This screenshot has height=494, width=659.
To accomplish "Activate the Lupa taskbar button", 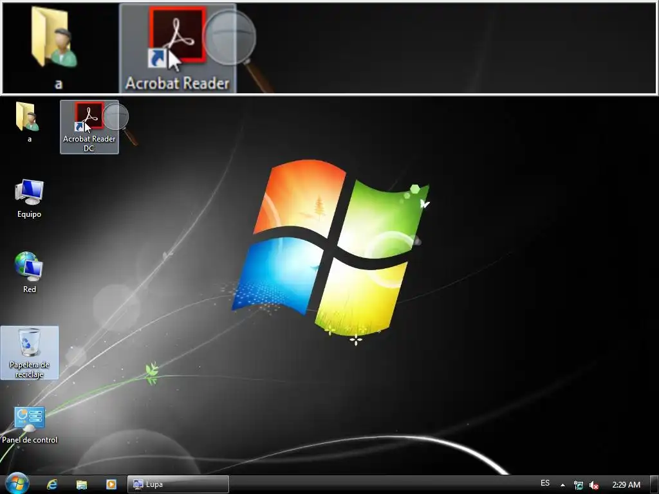I will tap(178, 484).
